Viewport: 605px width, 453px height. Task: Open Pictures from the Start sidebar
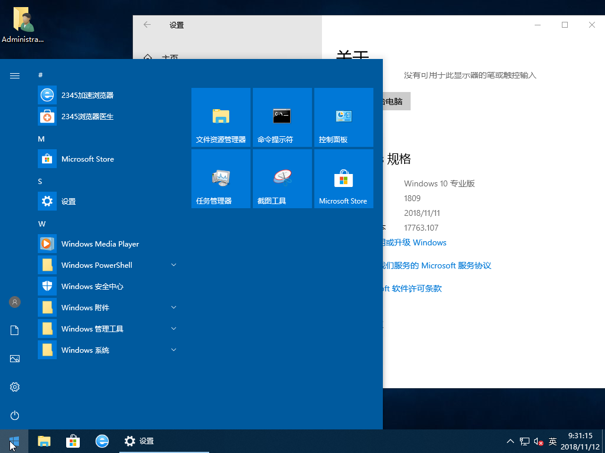tap(15, 359)
